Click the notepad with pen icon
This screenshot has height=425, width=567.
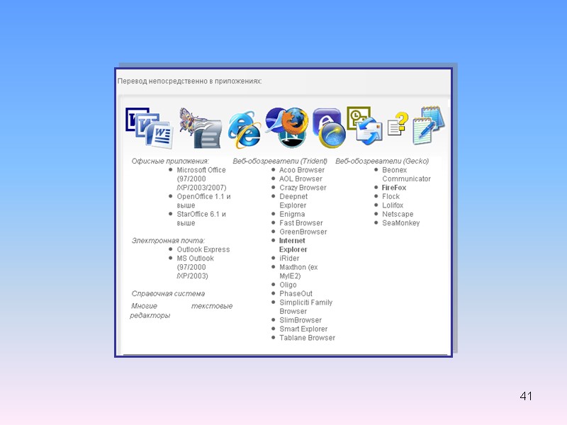pos(429,125)
